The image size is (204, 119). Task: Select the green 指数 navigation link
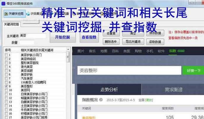pyautogui.click(x=173, y=51)
